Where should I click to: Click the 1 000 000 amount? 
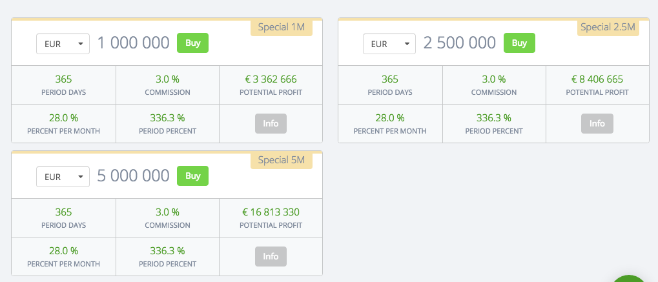coord(134,43)
